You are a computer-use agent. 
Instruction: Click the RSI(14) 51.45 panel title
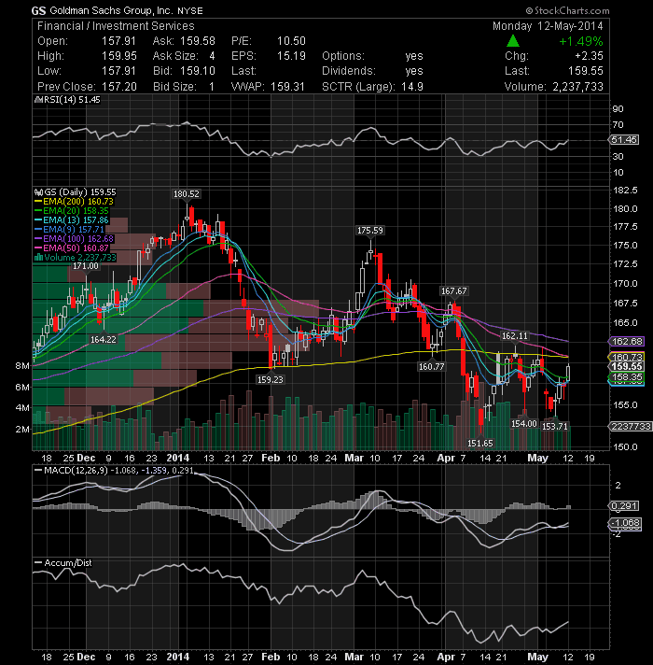[72, 100]
